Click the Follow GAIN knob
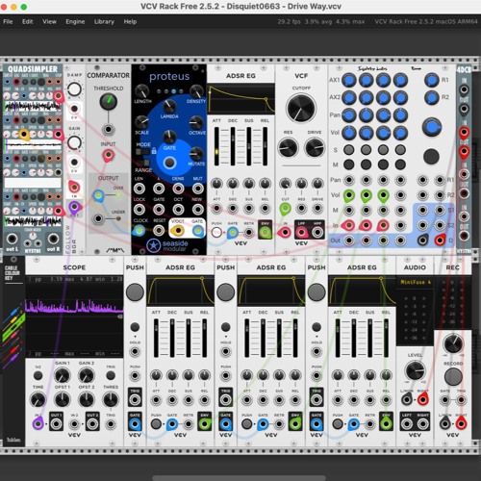This screenshot has height=481, width=481. [x=74, y=142]
